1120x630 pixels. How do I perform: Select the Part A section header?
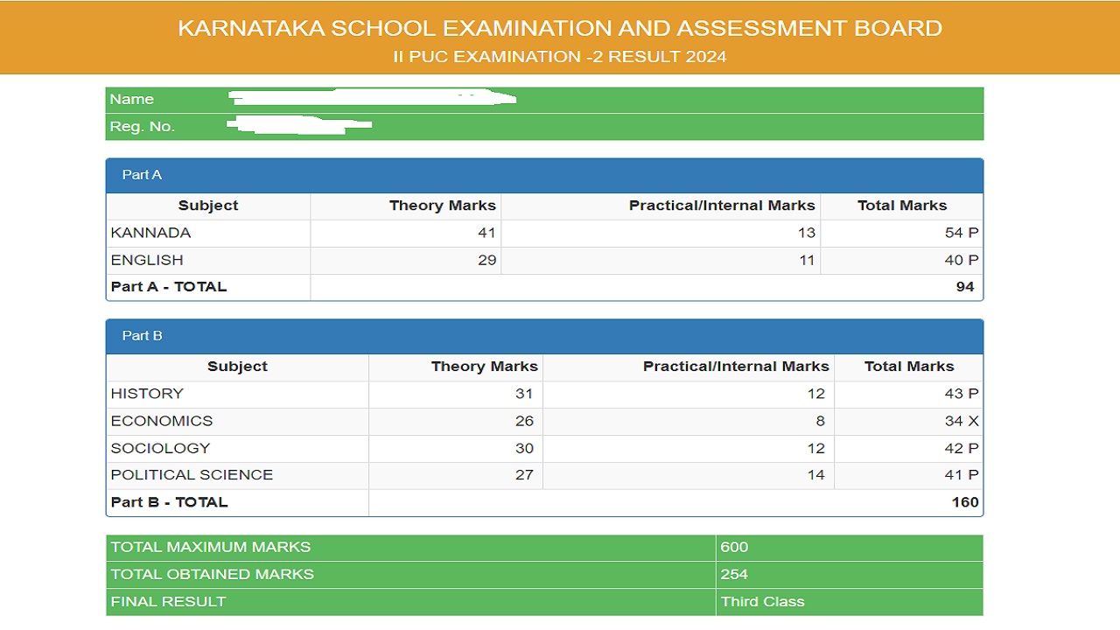pyautogui.click(x=142, y=175)
